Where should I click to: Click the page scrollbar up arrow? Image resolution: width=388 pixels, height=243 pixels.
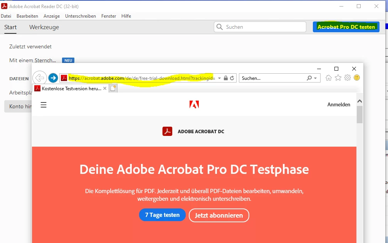360,101
